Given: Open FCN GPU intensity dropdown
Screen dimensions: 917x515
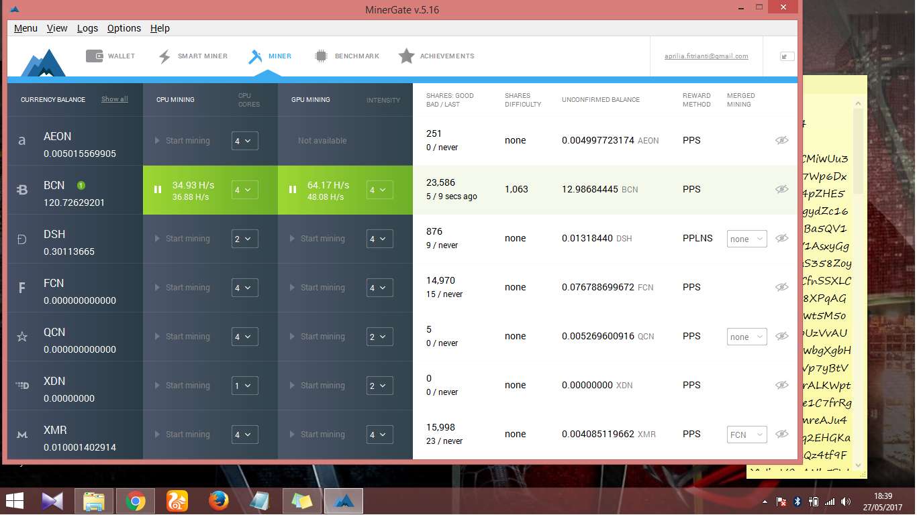Looking at the screenshot, I should point(380,288).
